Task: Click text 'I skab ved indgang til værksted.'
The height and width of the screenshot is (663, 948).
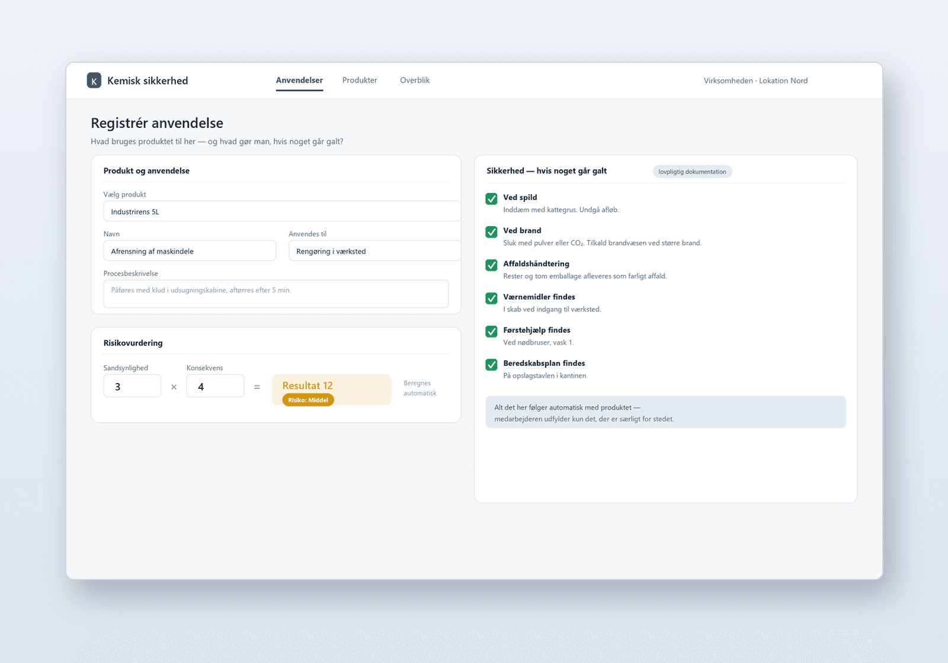Action: [552, 309]
